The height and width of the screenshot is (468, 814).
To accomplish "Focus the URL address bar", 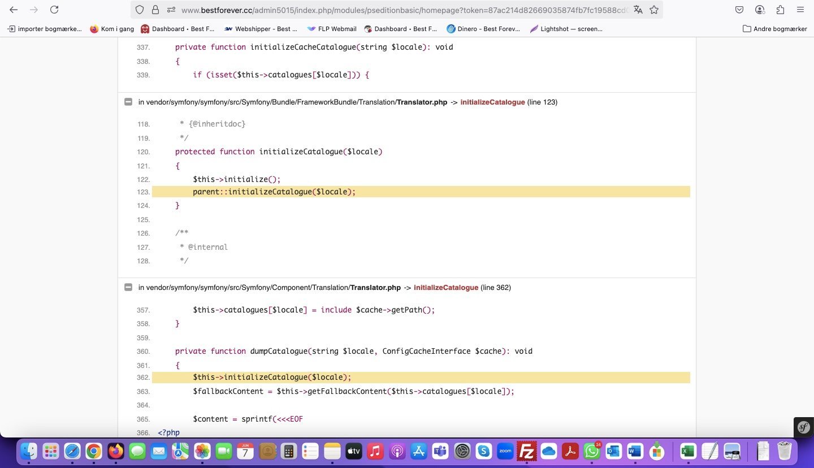I will [x=404, y=10].
